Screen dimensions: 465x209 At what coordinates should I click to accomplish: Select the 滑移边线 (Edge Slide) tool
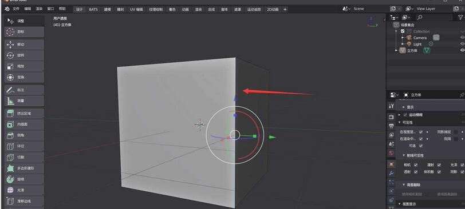24,201
